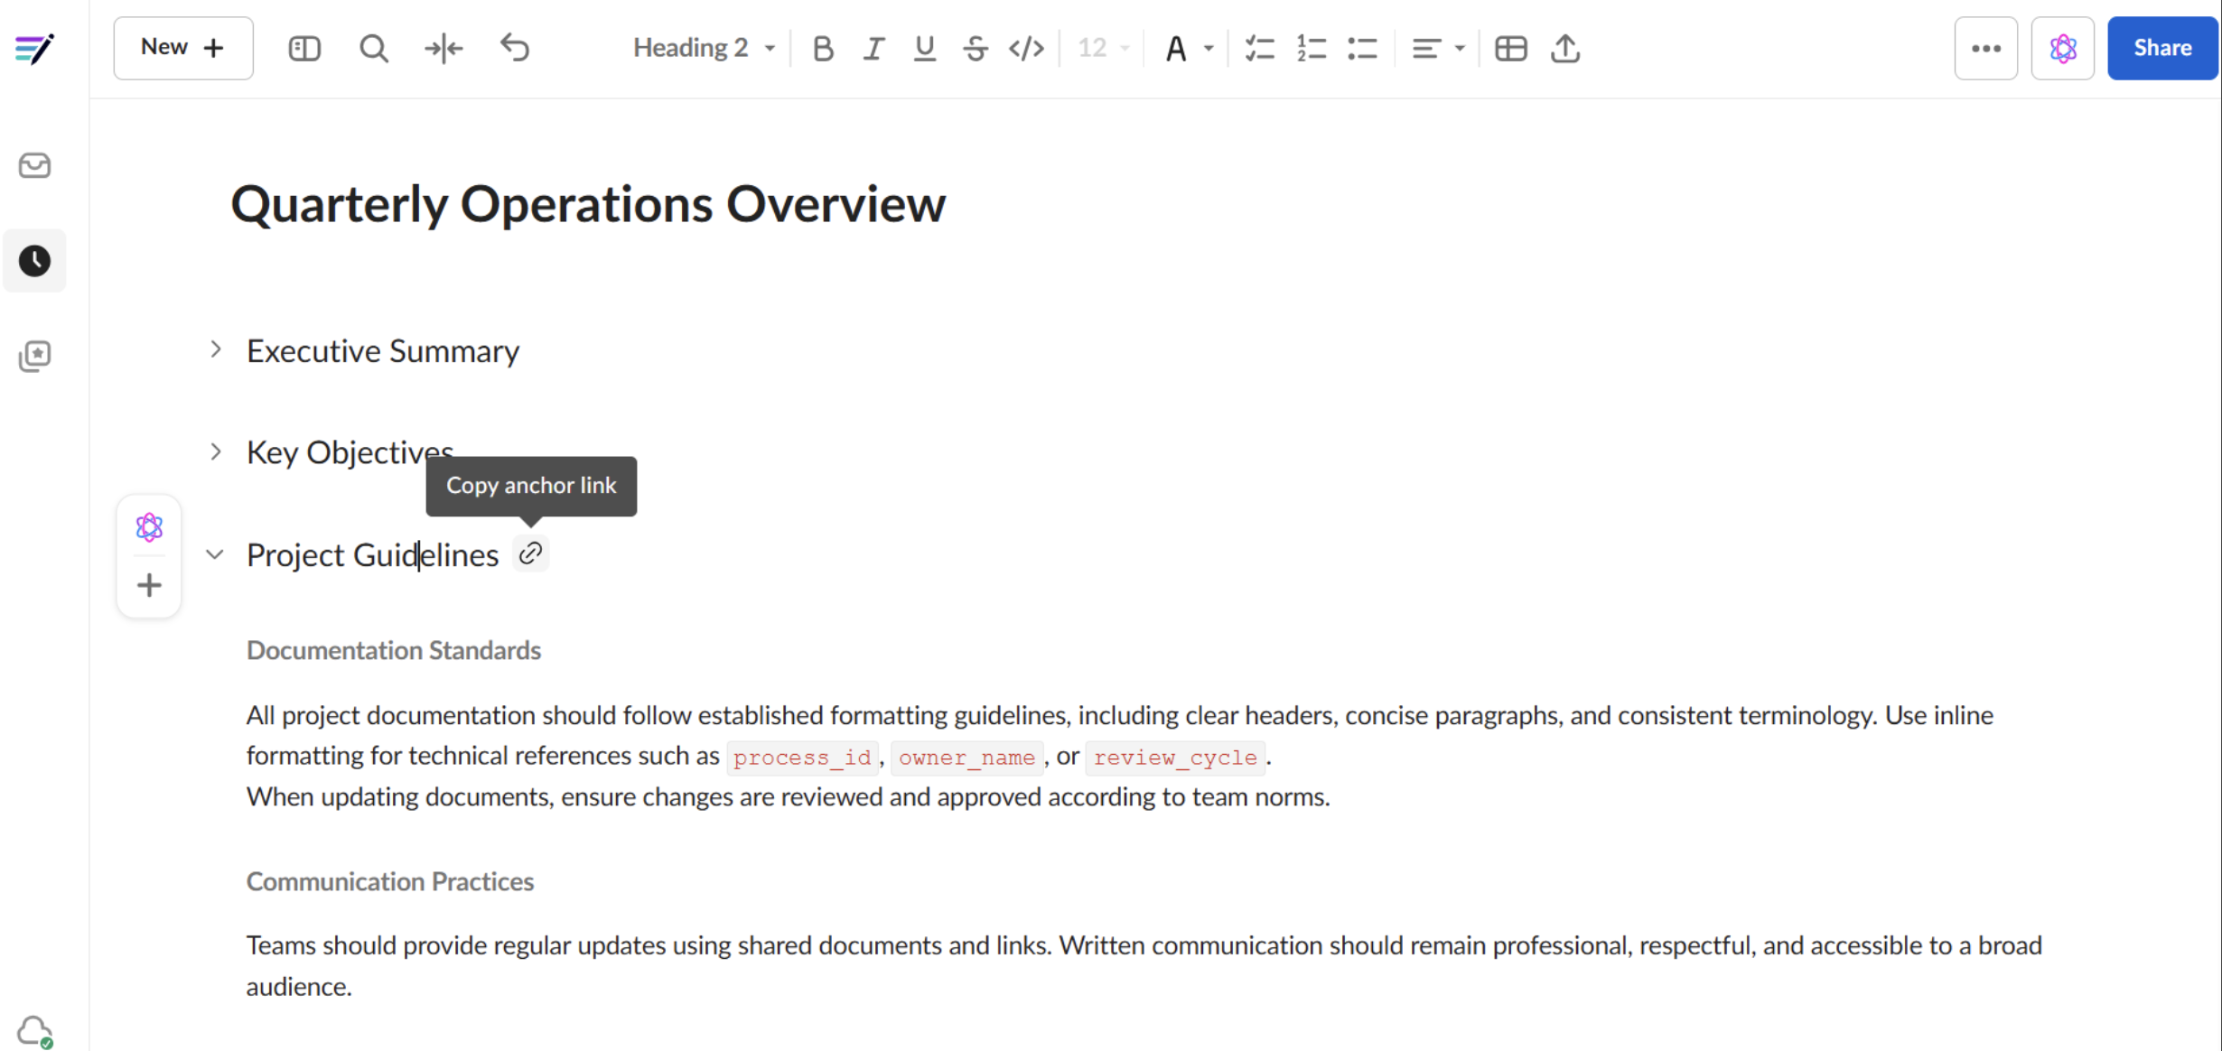Click the New document button

click(x=182, y=48)
